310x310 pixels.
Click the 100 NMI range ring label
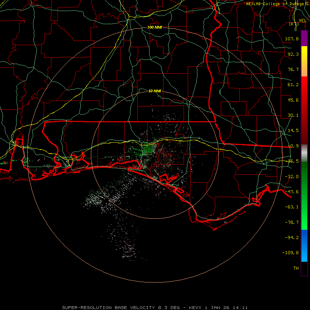point(155,27)
